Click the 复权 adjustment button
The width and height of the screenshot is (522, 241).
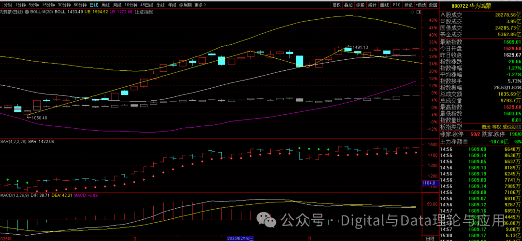click(x=336, y=5)
